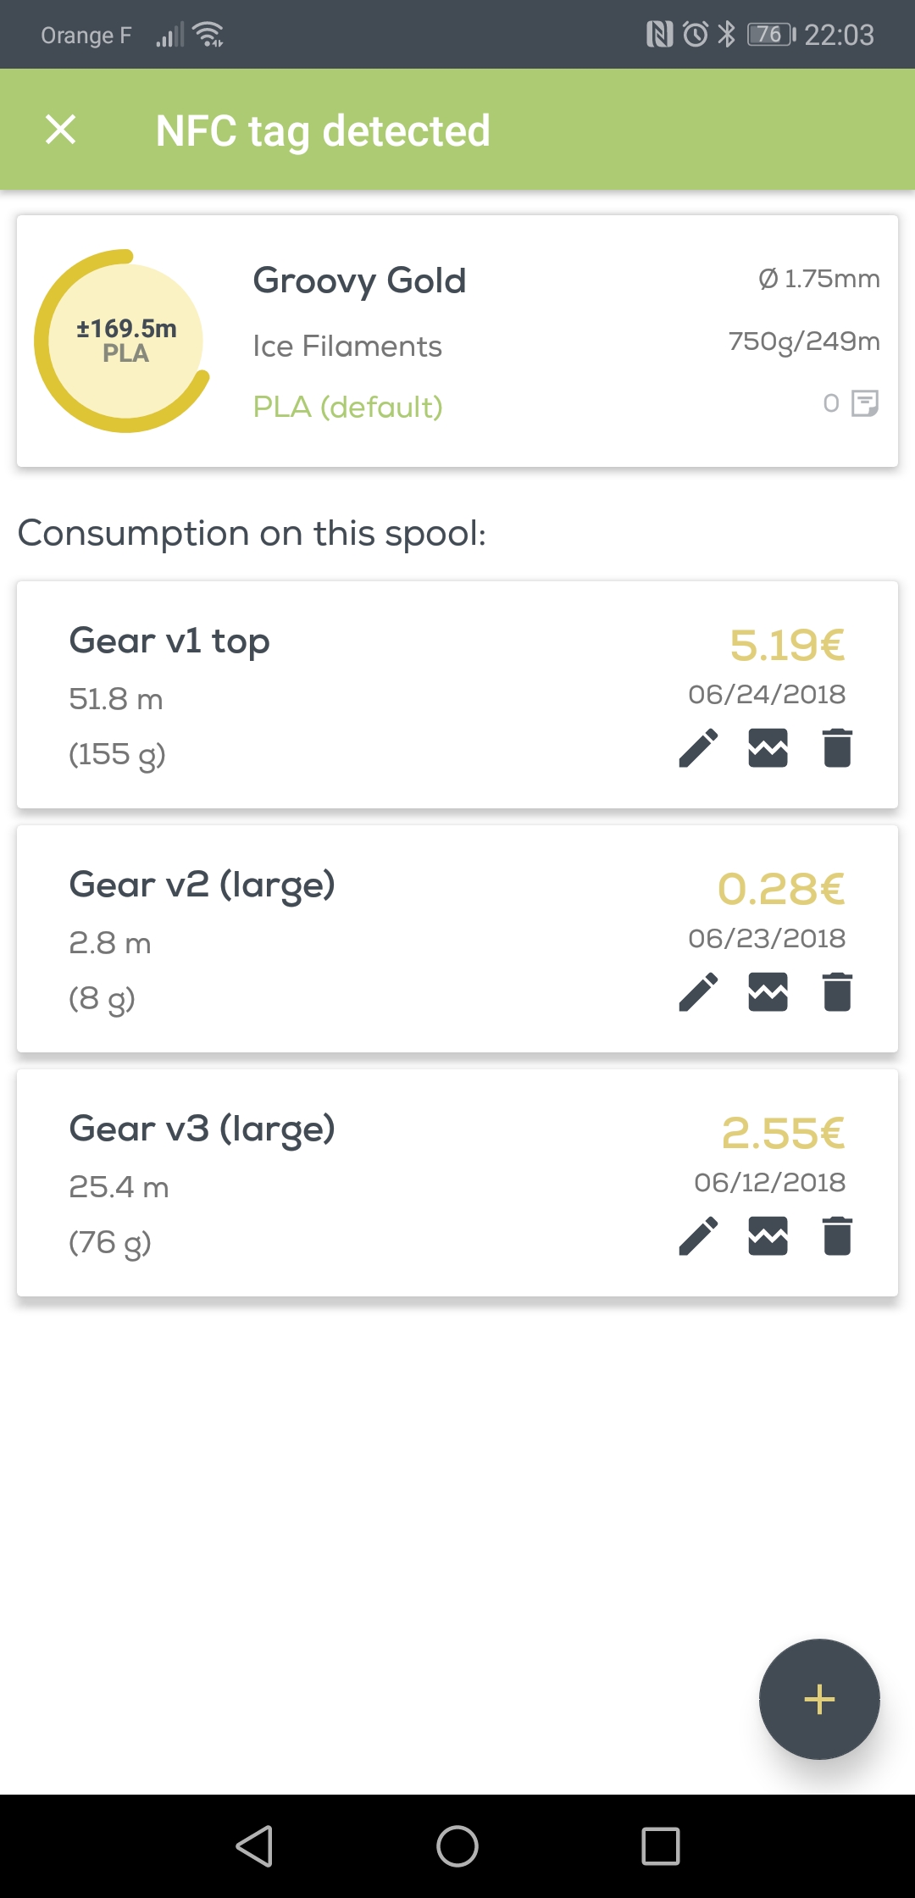Delete the Gear v2 (large) consumption
915x1898 pixels.
837,992
